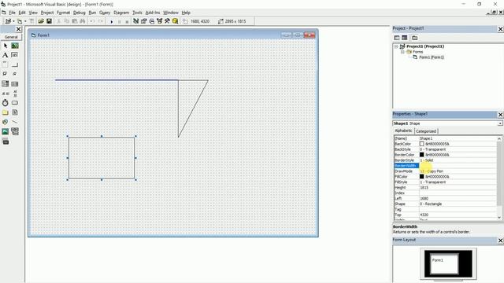Select the Timer control tool
Image resolution: width=504 pixels, height=283 pixels.
(x=6, y=103)
